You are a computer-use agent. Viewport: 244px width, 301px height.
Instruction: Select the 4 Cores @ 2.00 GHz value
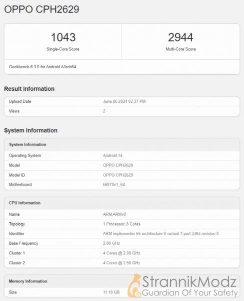(x=121, y=253)
